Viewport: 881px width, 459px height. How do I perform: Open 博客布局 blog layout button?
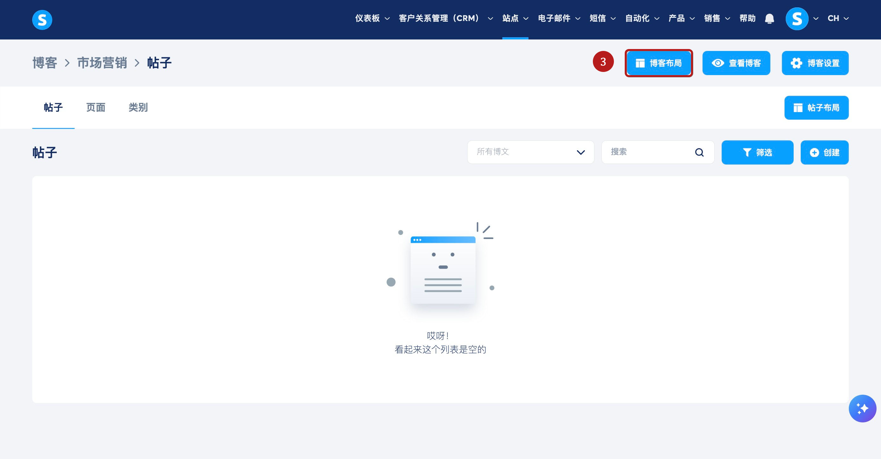pyautogui.click(x=658, y=63)
